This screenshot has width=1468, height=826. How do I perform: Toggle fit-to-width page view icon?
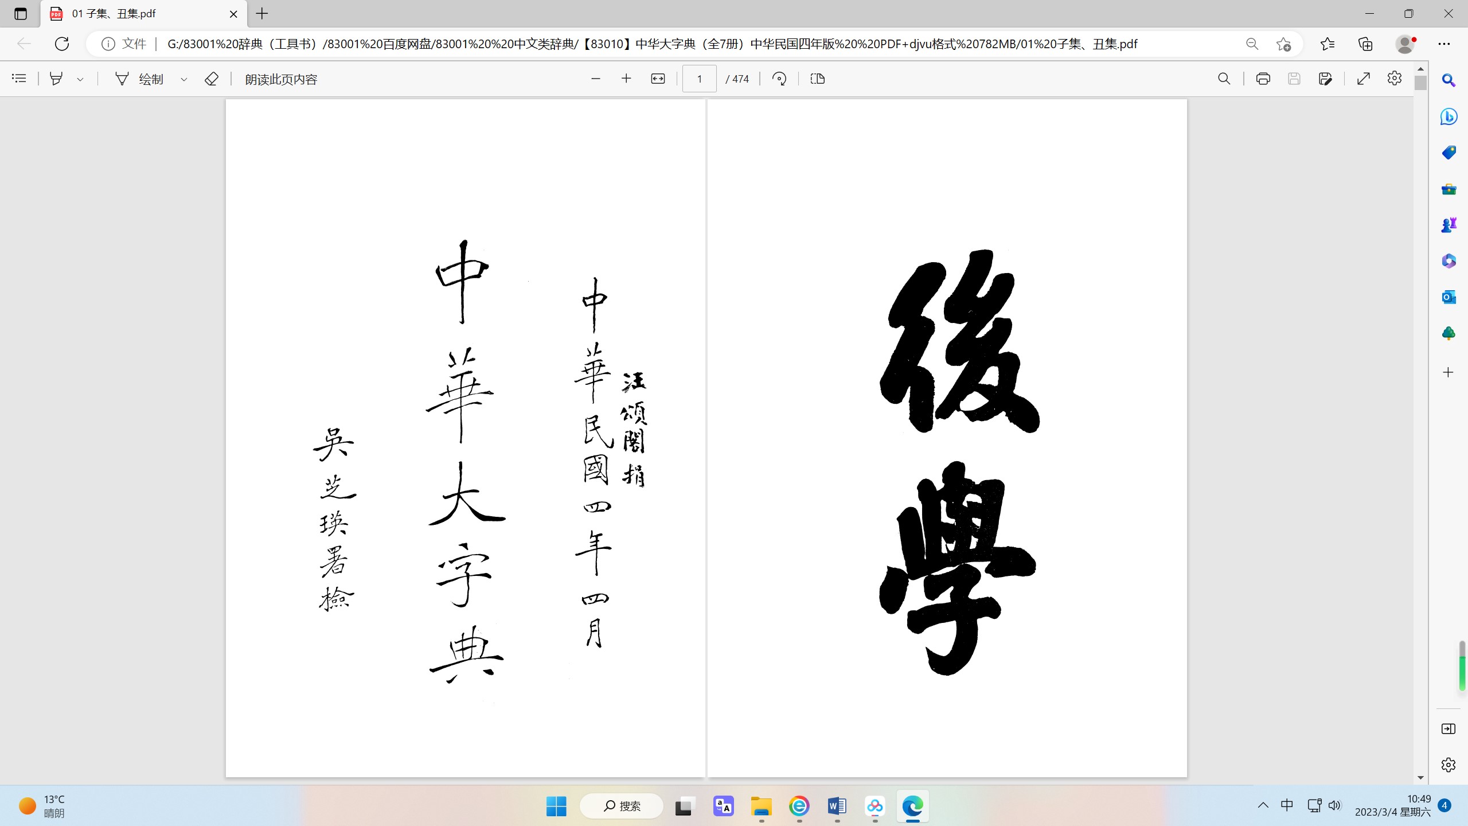[x=658, y=79]
